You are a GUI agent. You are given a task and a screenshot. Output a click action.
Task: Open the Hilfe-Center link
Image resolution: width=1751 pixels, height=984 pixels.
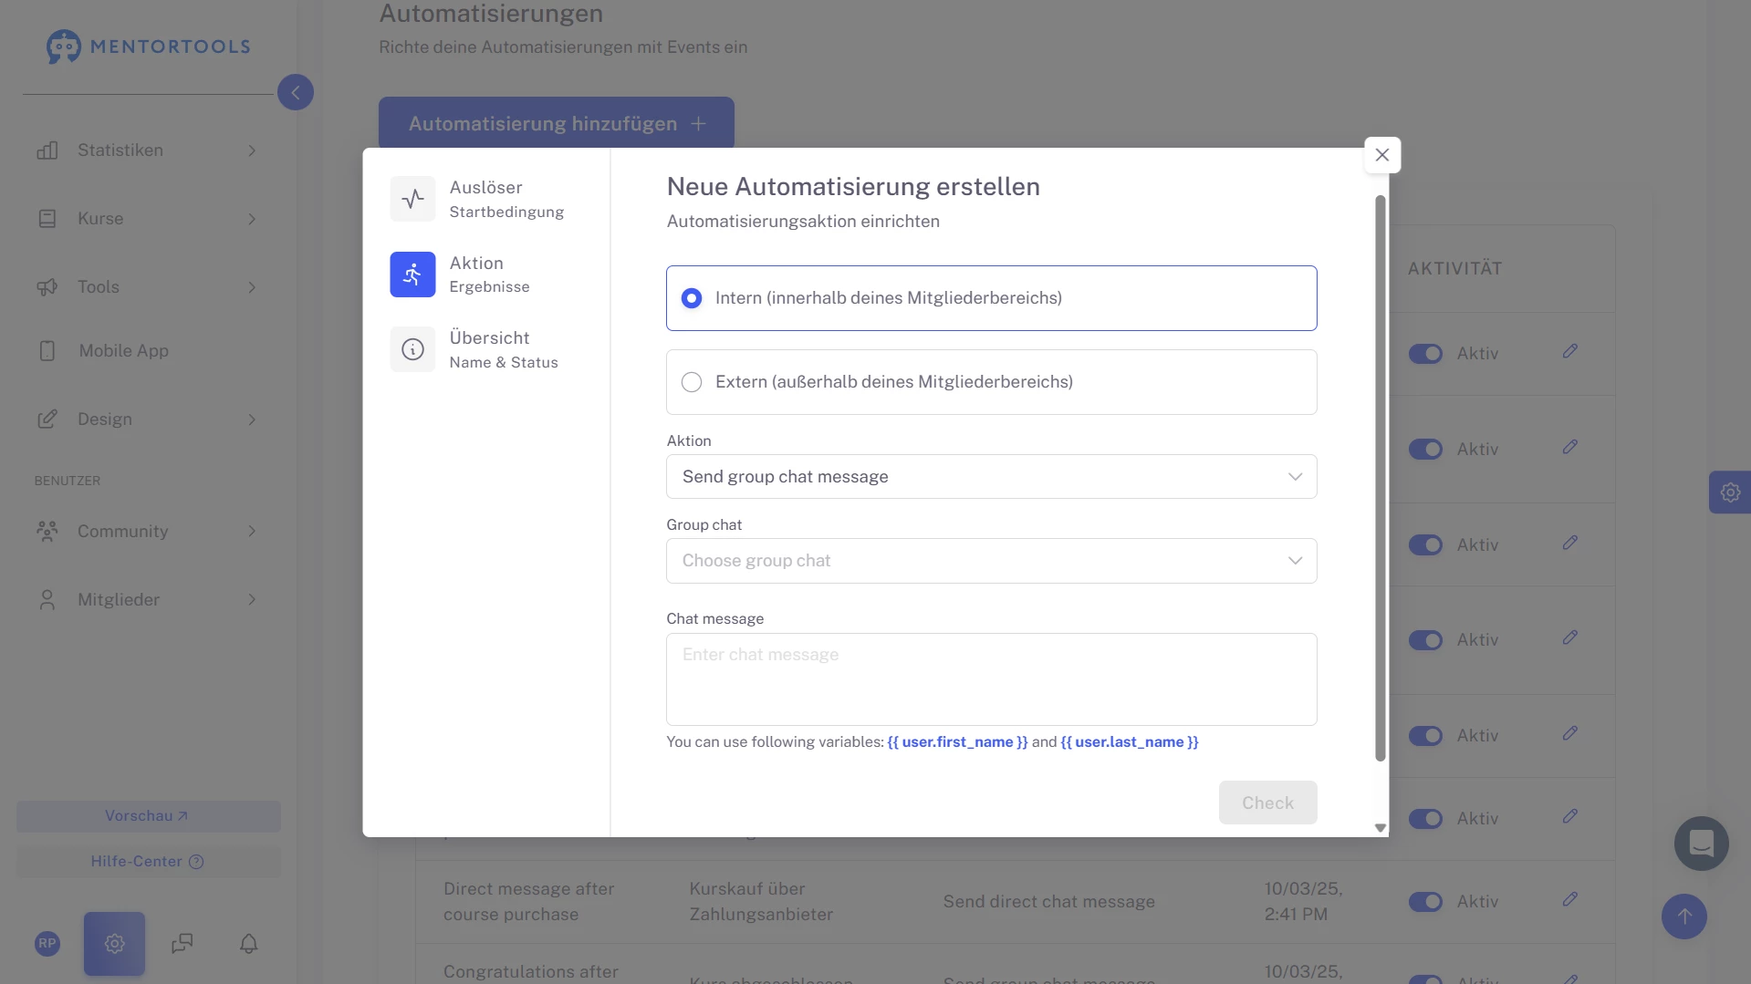point(148,862)
